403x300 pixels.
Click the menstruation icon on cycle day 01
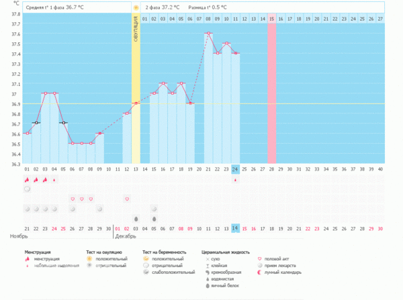tap(28, 180)
